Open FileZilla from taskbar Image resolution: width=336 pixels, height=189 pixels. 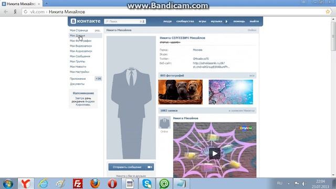[x=78, y=183]
